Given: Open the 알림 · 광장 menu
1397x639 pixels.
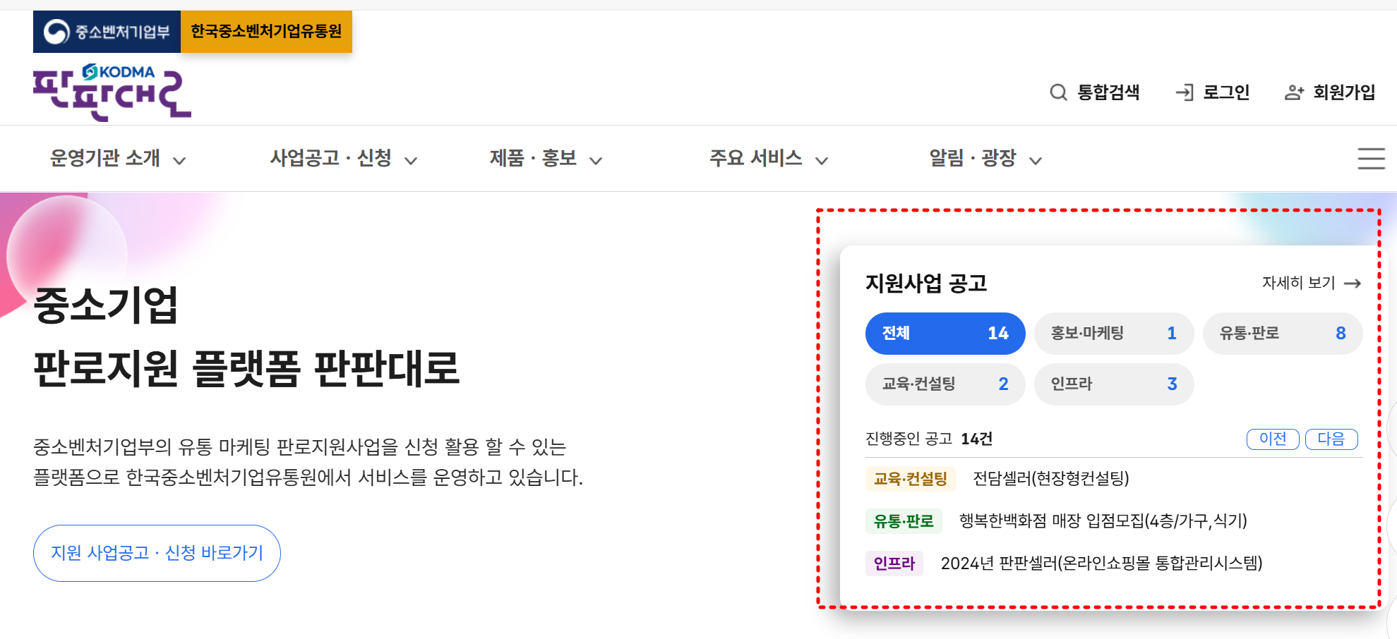Looking at the screenshot, I should (972, 158).
